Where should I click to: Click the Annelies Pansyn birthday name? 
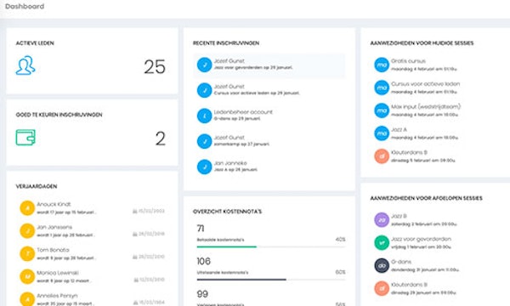[x=57, y=296]
